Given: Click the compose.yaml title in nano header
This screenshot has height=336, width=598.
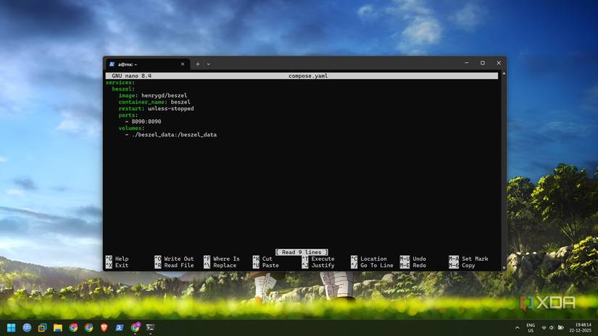Looking at the screenshot, I should point(308,76).
